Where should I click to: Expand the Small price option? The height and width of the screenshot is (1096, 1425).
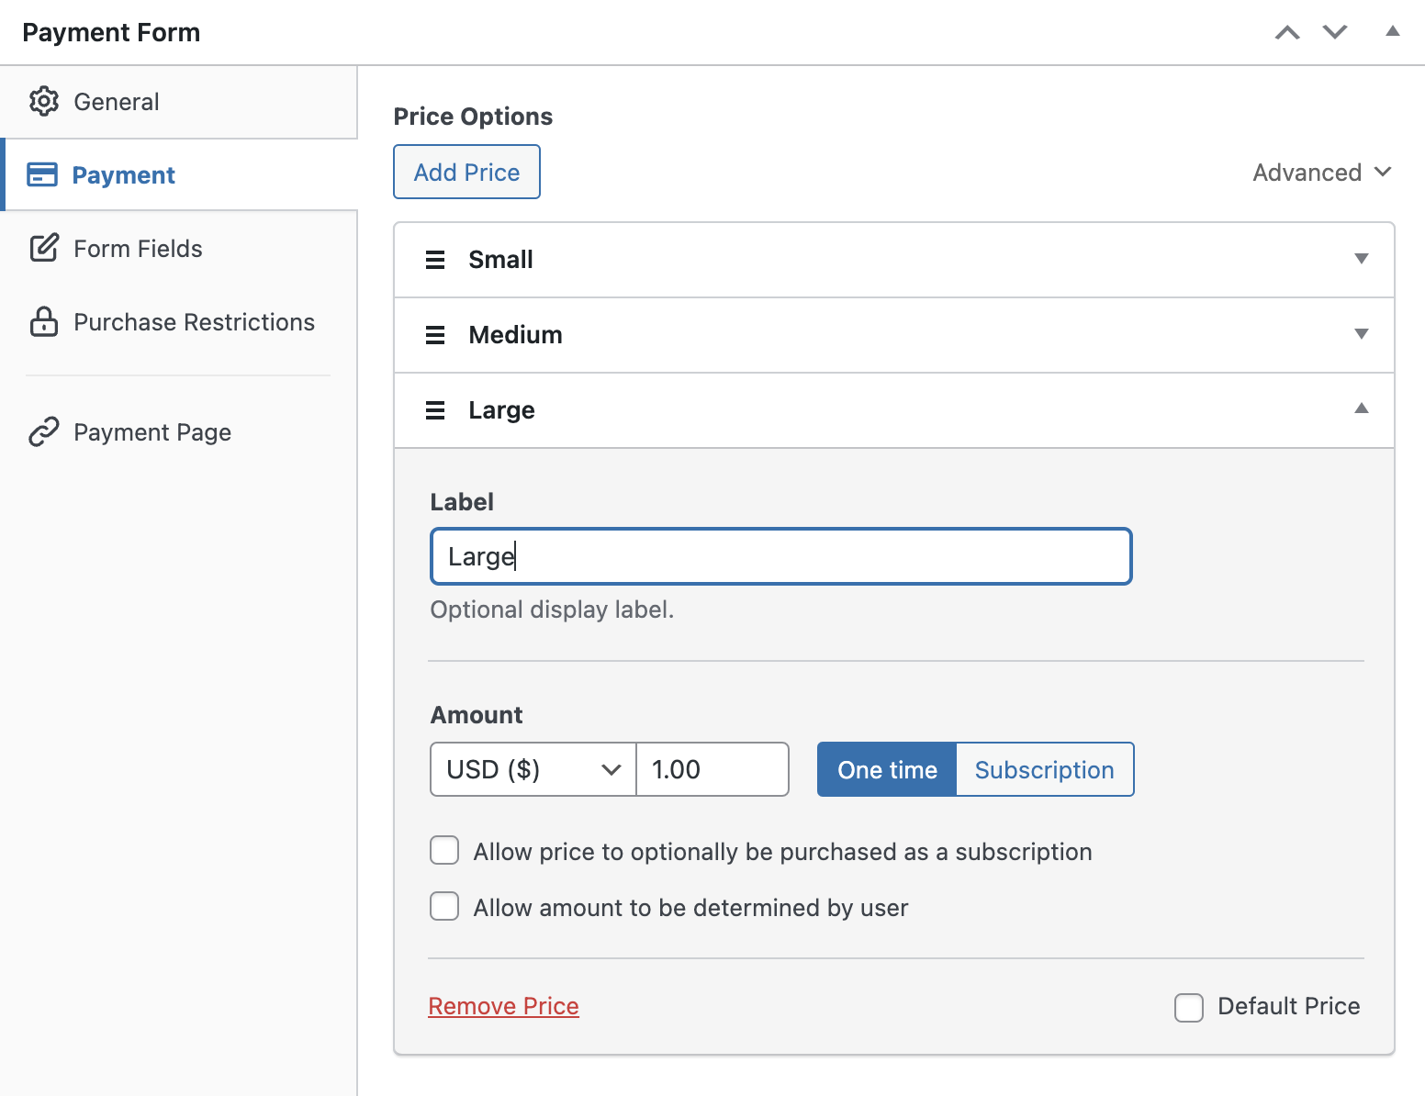click(x=1362, y=260)
